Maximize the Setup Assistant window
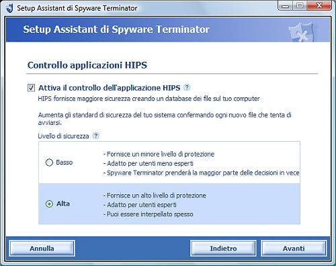 point(300,5)
